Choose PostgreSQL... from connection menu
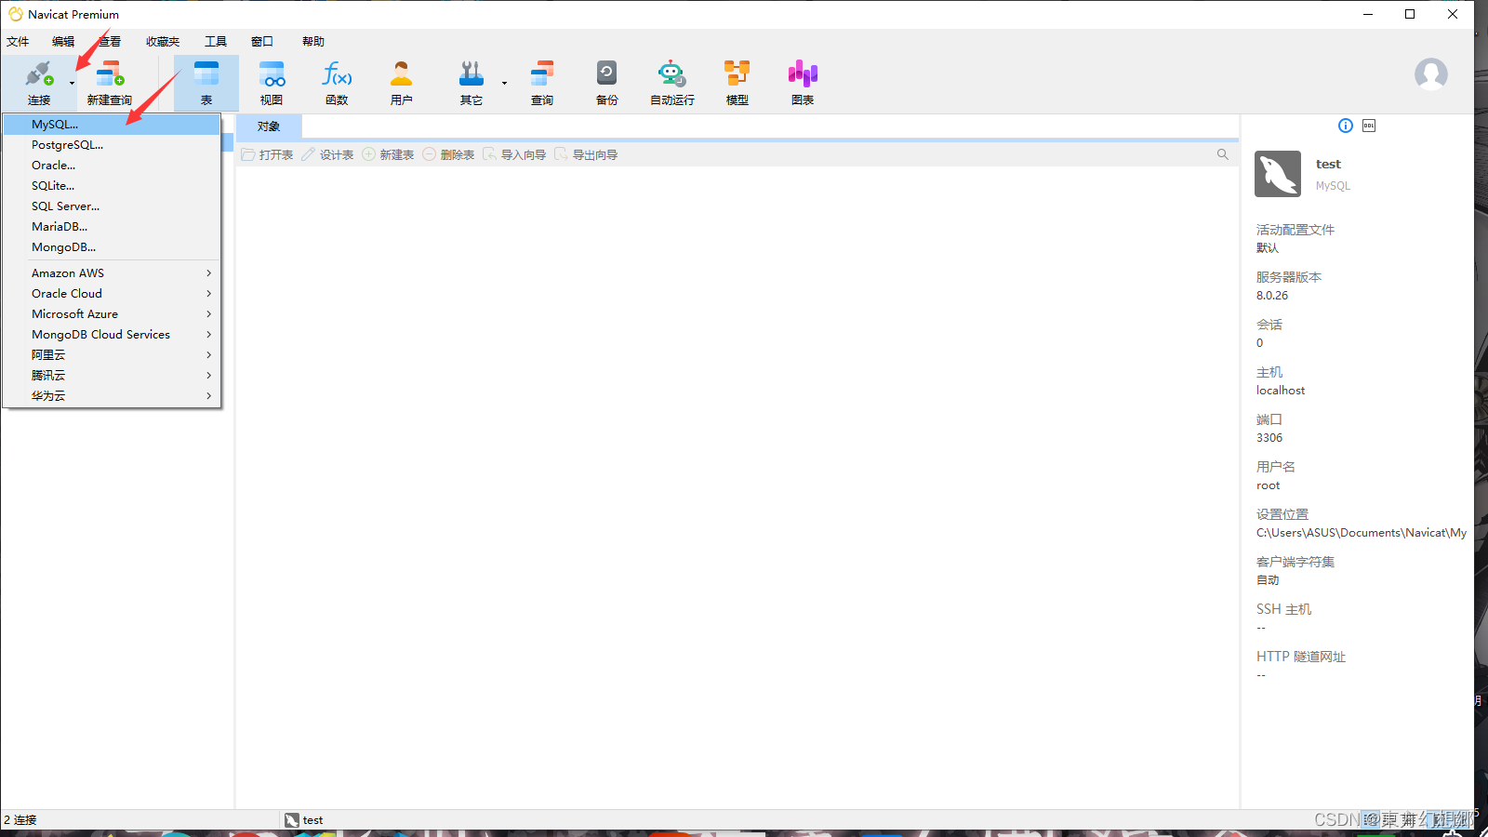Screen dimensions: 1488x837 pos(112,145)
